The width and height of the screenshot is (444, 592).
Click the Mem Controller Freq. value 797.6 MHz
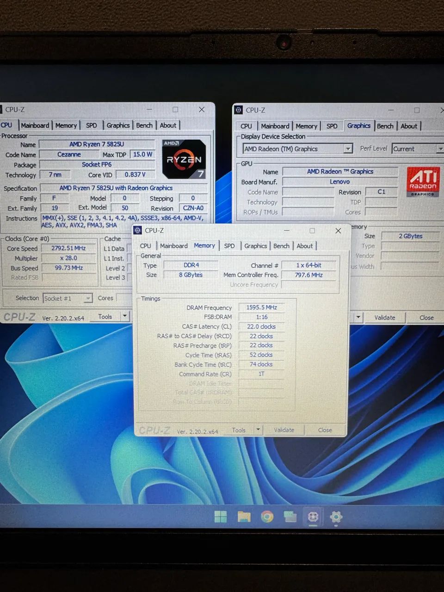308,275
